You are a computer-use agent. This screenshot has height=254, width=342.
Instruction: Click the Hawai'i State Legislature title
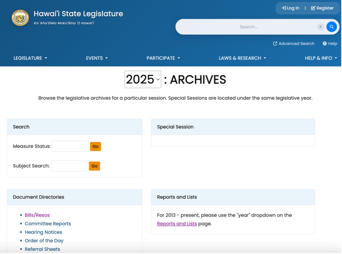78,14
